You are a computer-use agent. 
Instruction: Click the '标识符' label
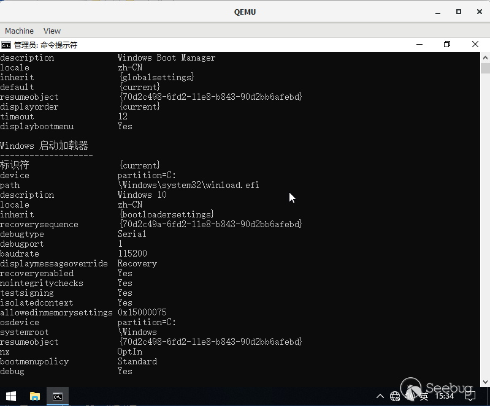coord(15,165)
